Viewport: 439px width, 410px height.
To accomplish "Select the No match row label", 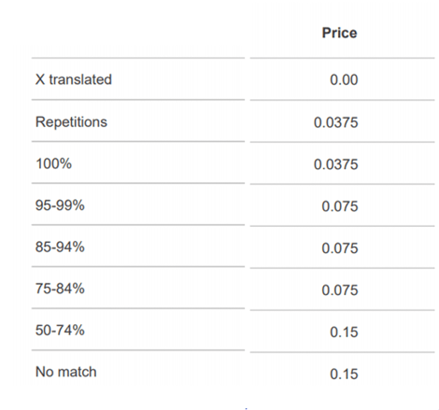I will pyautogui.click(x=66, y=372).
